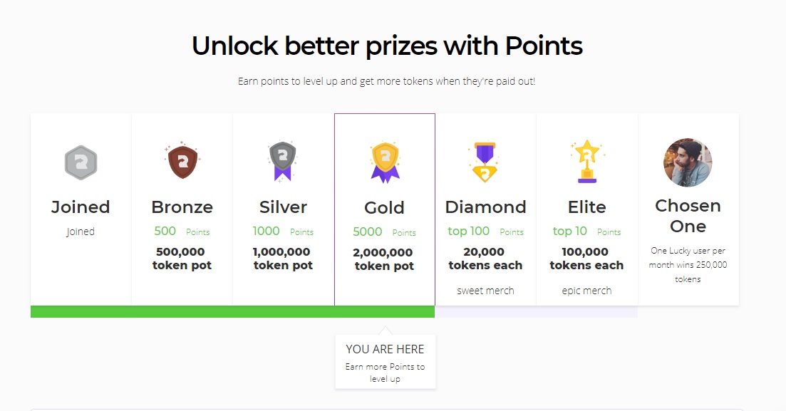The height and width of the screenshot is (411, 786).
Task: Click the green points progress bar
Action: [x=232, y=311]
